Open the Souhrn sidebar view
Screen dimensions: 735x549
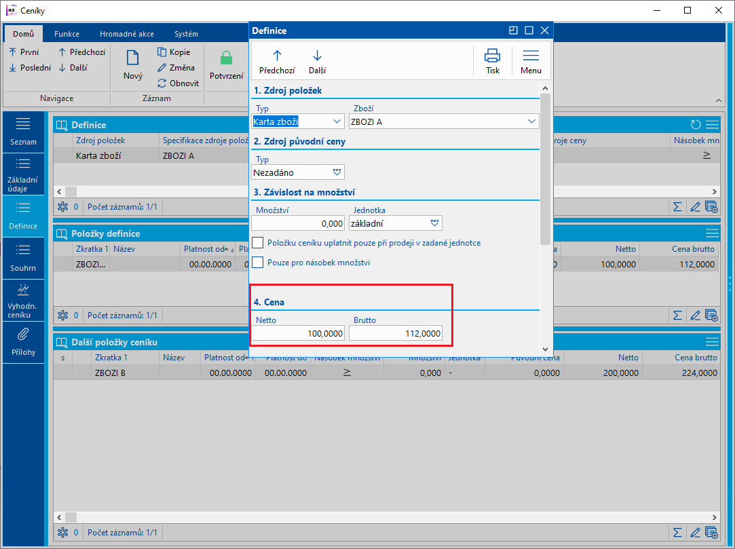point(24,259)
